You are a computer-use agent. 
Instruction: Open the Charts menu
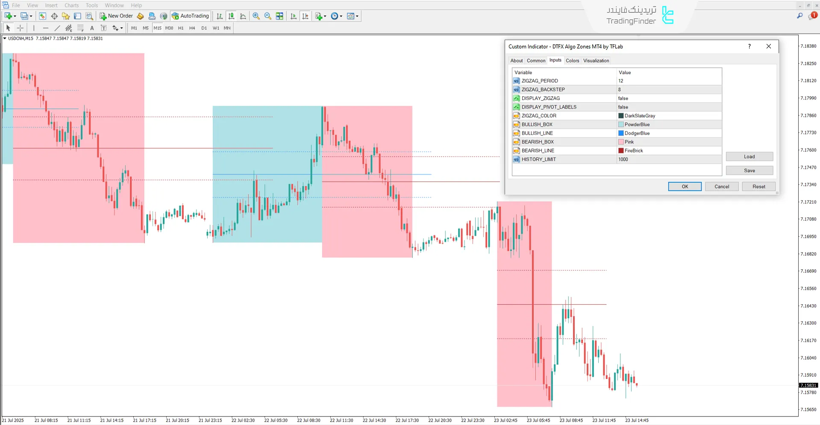click(71, 5)
